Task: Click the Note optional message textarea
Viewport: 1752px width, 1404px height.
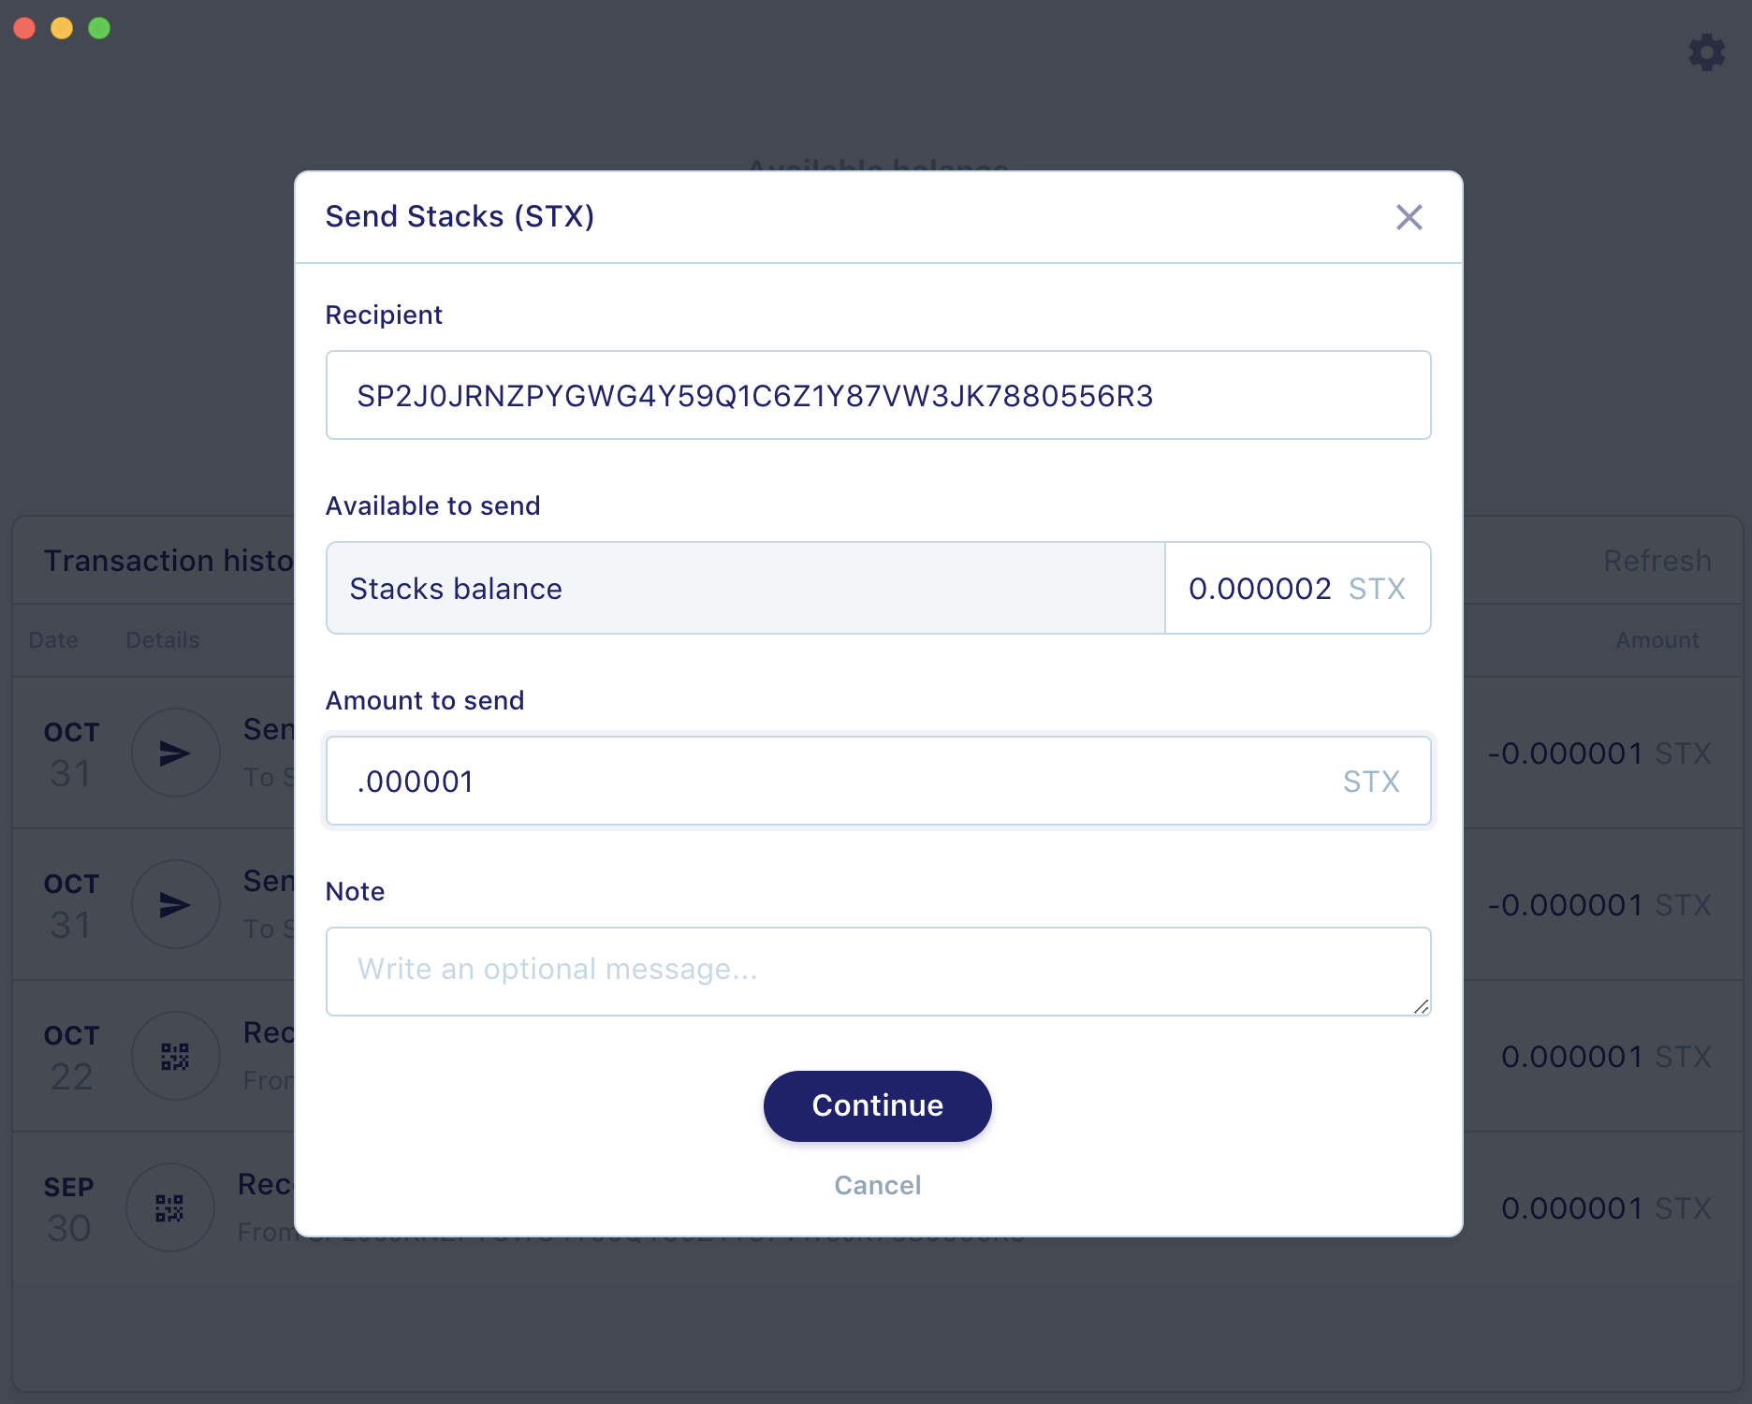Action: click(x=878, y=972)
